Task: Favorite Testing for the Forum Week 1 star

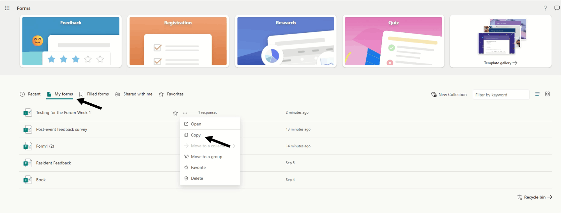Action: [175, 113]
